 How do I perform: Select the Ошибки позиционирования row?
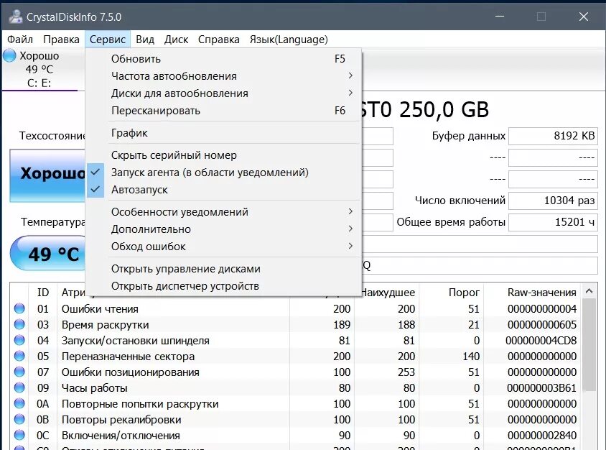point(296,372)
